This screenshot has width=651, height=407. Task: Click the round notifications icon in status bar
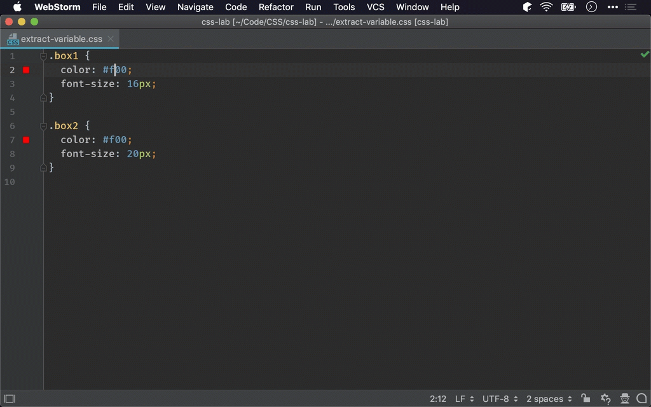click(x=641, y=399)
